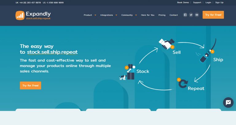Open the Pricing page

point(162,15)
